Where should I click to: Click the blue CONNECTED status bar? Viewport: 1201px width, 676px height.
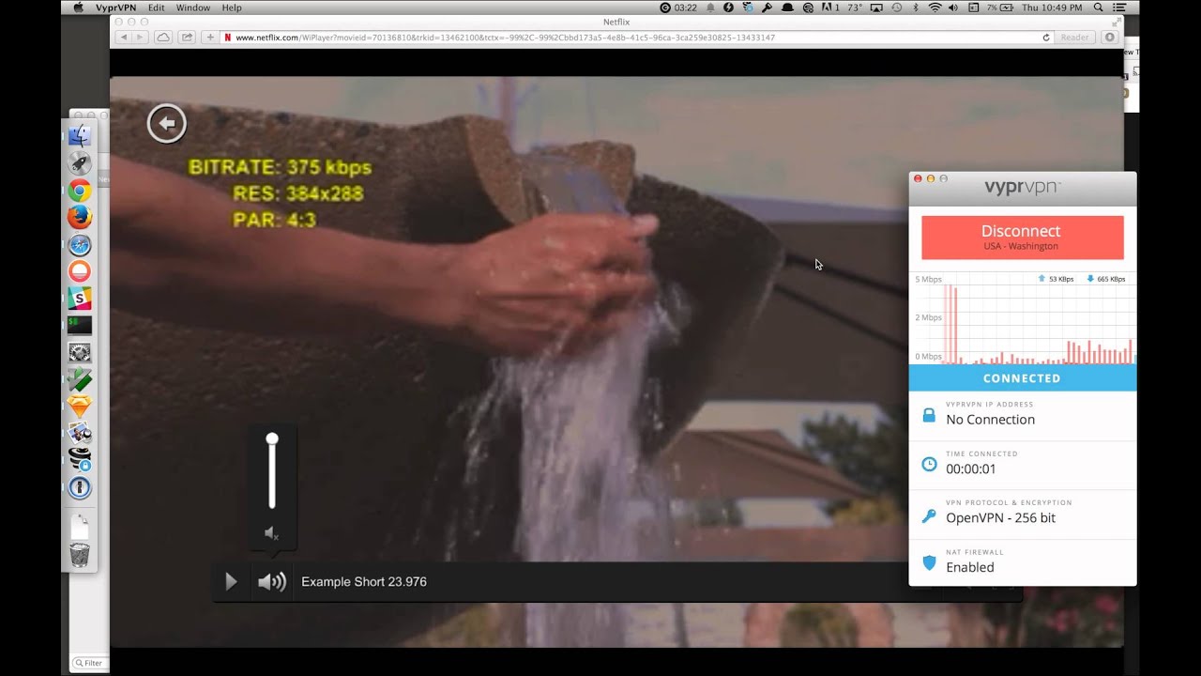pos(1022,378)
